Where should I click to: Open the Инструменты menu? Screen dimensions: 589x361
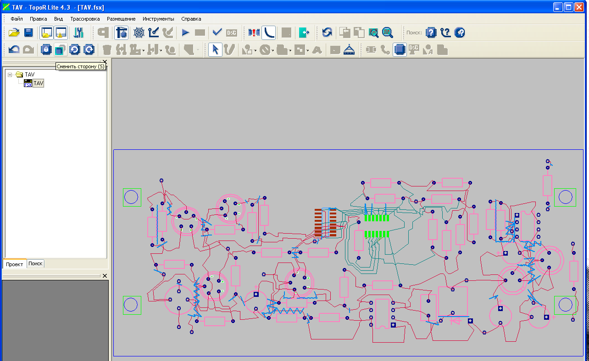click(x=158, y=19)
